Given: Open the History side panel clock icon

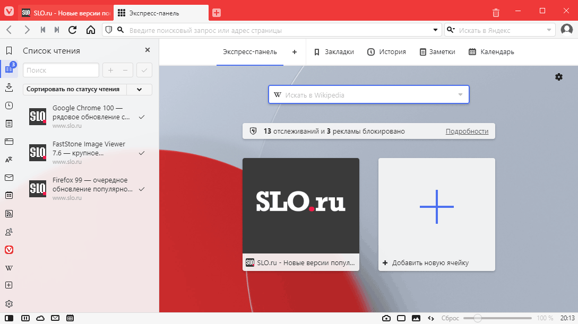Looking at the screenshot, I should click(9, 106).
